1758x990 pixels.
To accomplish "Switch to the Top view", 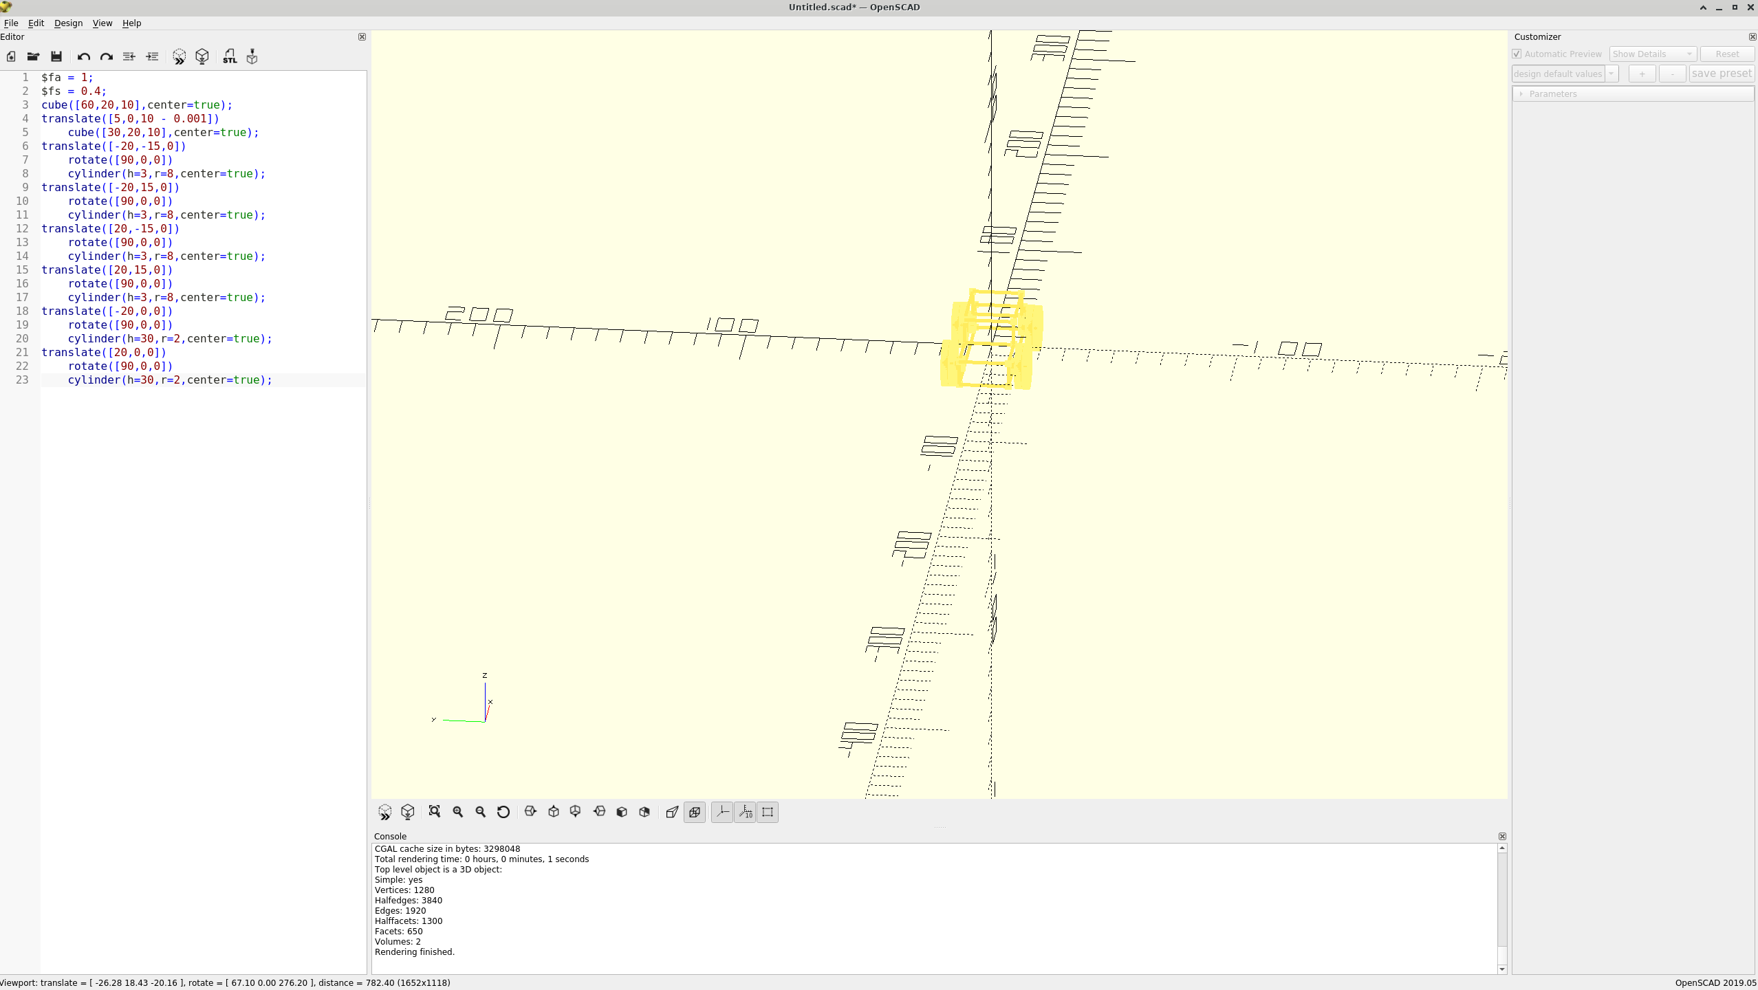I will (554, 812).
